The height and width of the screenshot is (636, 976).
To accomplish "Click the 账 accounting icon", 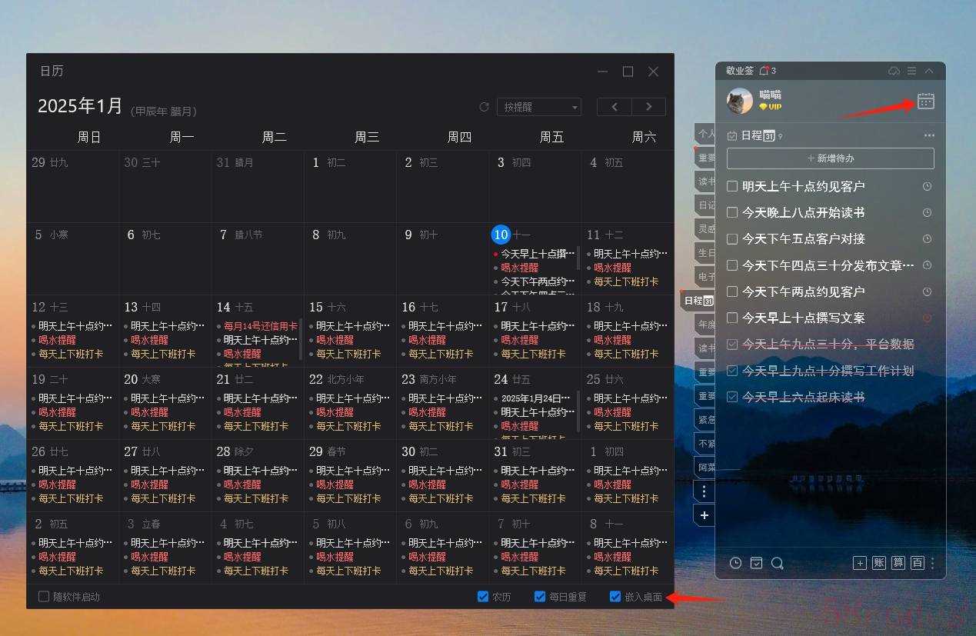I will tap(878, 563).
